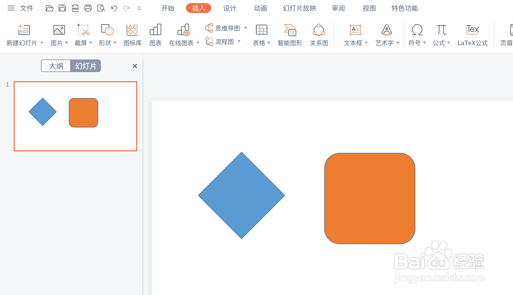The height and width of the screenshot is (295, 513).
Task: Switch panel to 大纲 view
Action: pyautogui.click(x=56, y=66)
